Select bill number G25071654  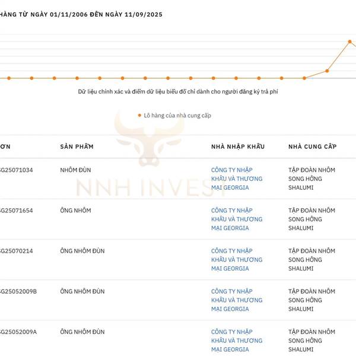point(17,210)
